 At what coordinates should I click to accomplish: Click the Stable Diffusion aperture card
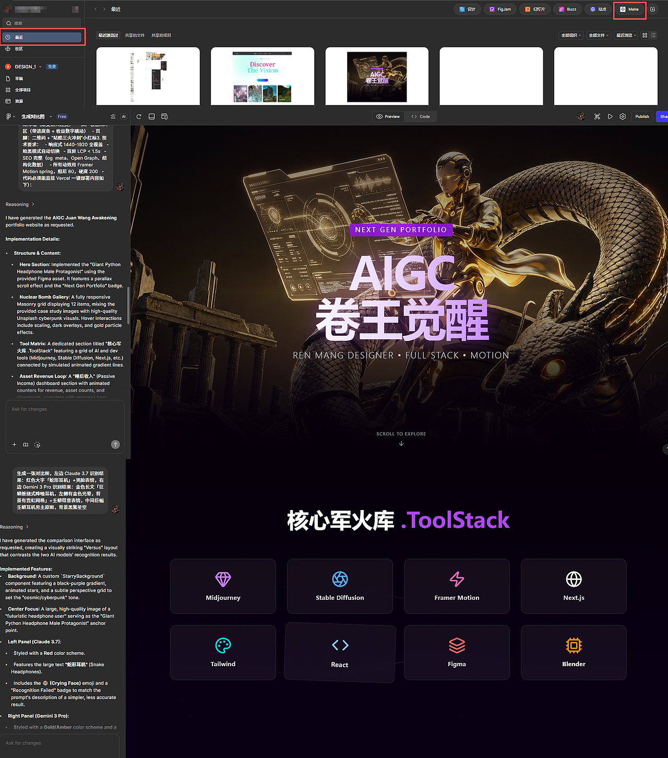pos(340,586)
